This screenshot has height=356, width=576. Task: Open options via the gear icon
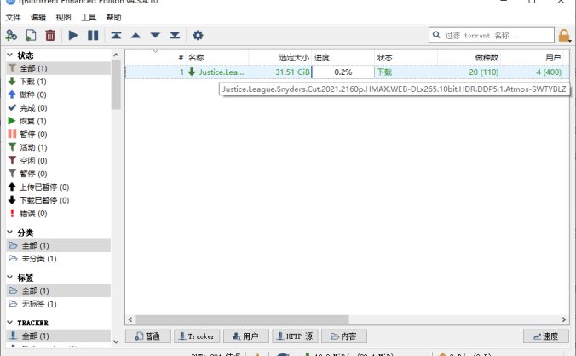(198, 35)
